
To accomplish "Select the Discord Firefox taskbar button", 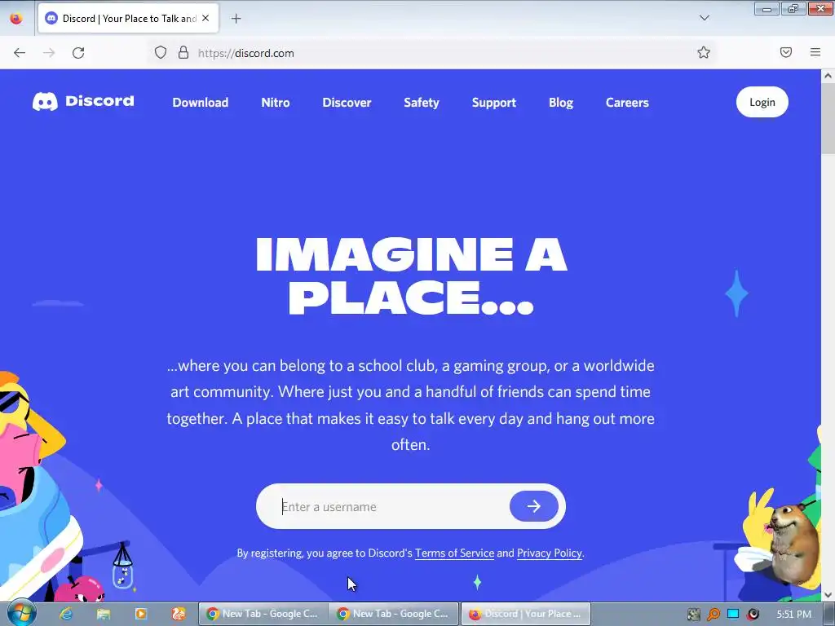I will [525, 614].
